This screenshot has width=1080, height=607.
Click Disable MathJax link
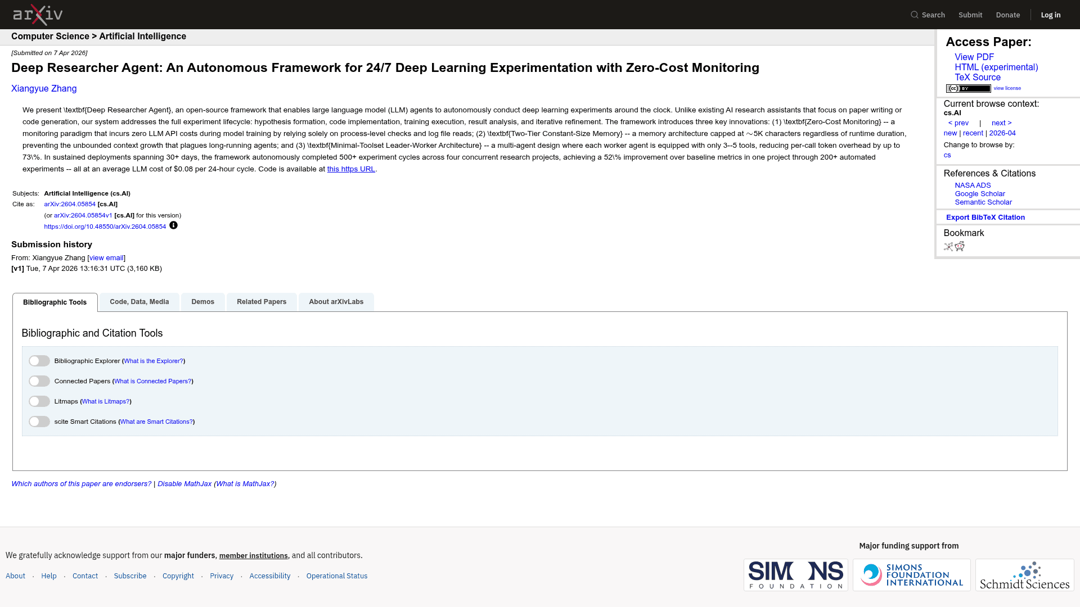point(184,484)
